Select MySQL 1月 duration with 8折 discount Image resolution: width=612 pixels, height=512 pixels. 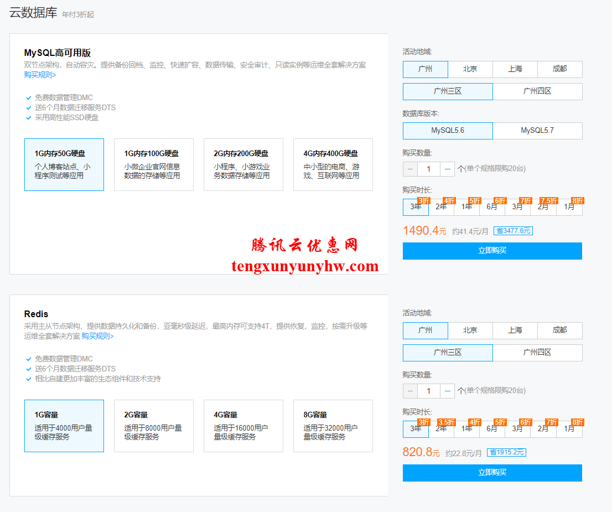click(x=569, y=207)
